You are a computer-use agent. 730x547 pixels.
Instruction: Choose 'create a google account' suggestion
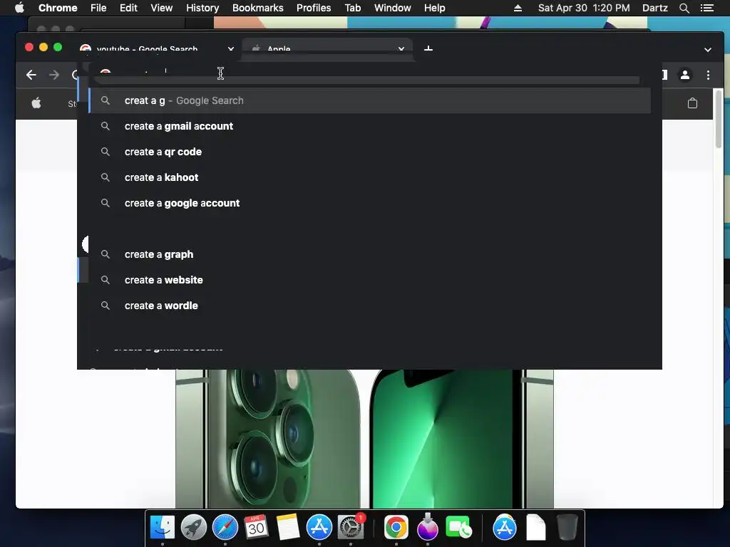[x=370, y=203]
